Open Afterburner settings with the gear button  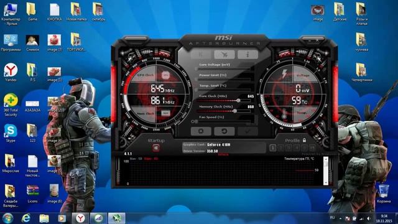point(201,131)
